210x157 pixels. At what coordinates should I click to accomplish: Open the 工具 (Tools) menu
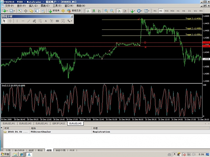[x=57, y=6]
